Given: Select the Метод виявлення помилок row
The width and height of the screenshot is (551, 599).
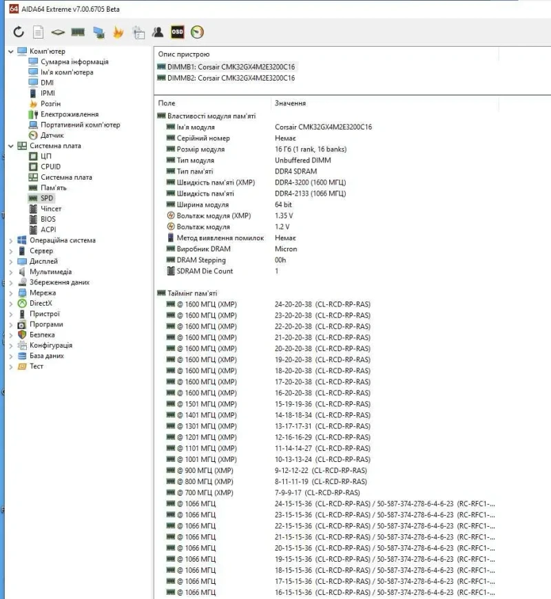Looking at the screenshot, I should 231,238.
